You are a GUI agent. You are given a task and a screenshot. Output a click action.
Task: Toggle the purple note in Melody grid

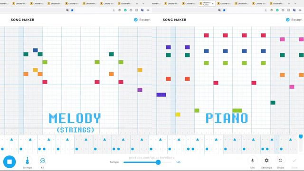point(140,90)
